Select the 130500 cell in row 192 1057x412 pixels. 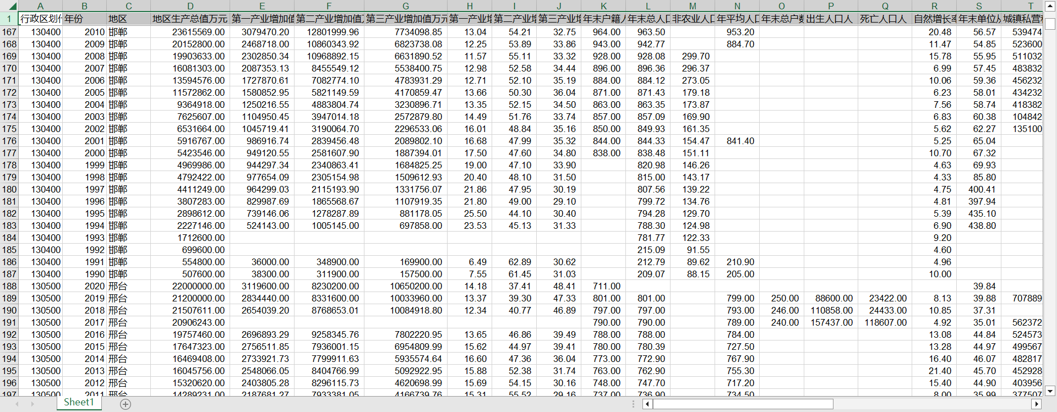40,334
